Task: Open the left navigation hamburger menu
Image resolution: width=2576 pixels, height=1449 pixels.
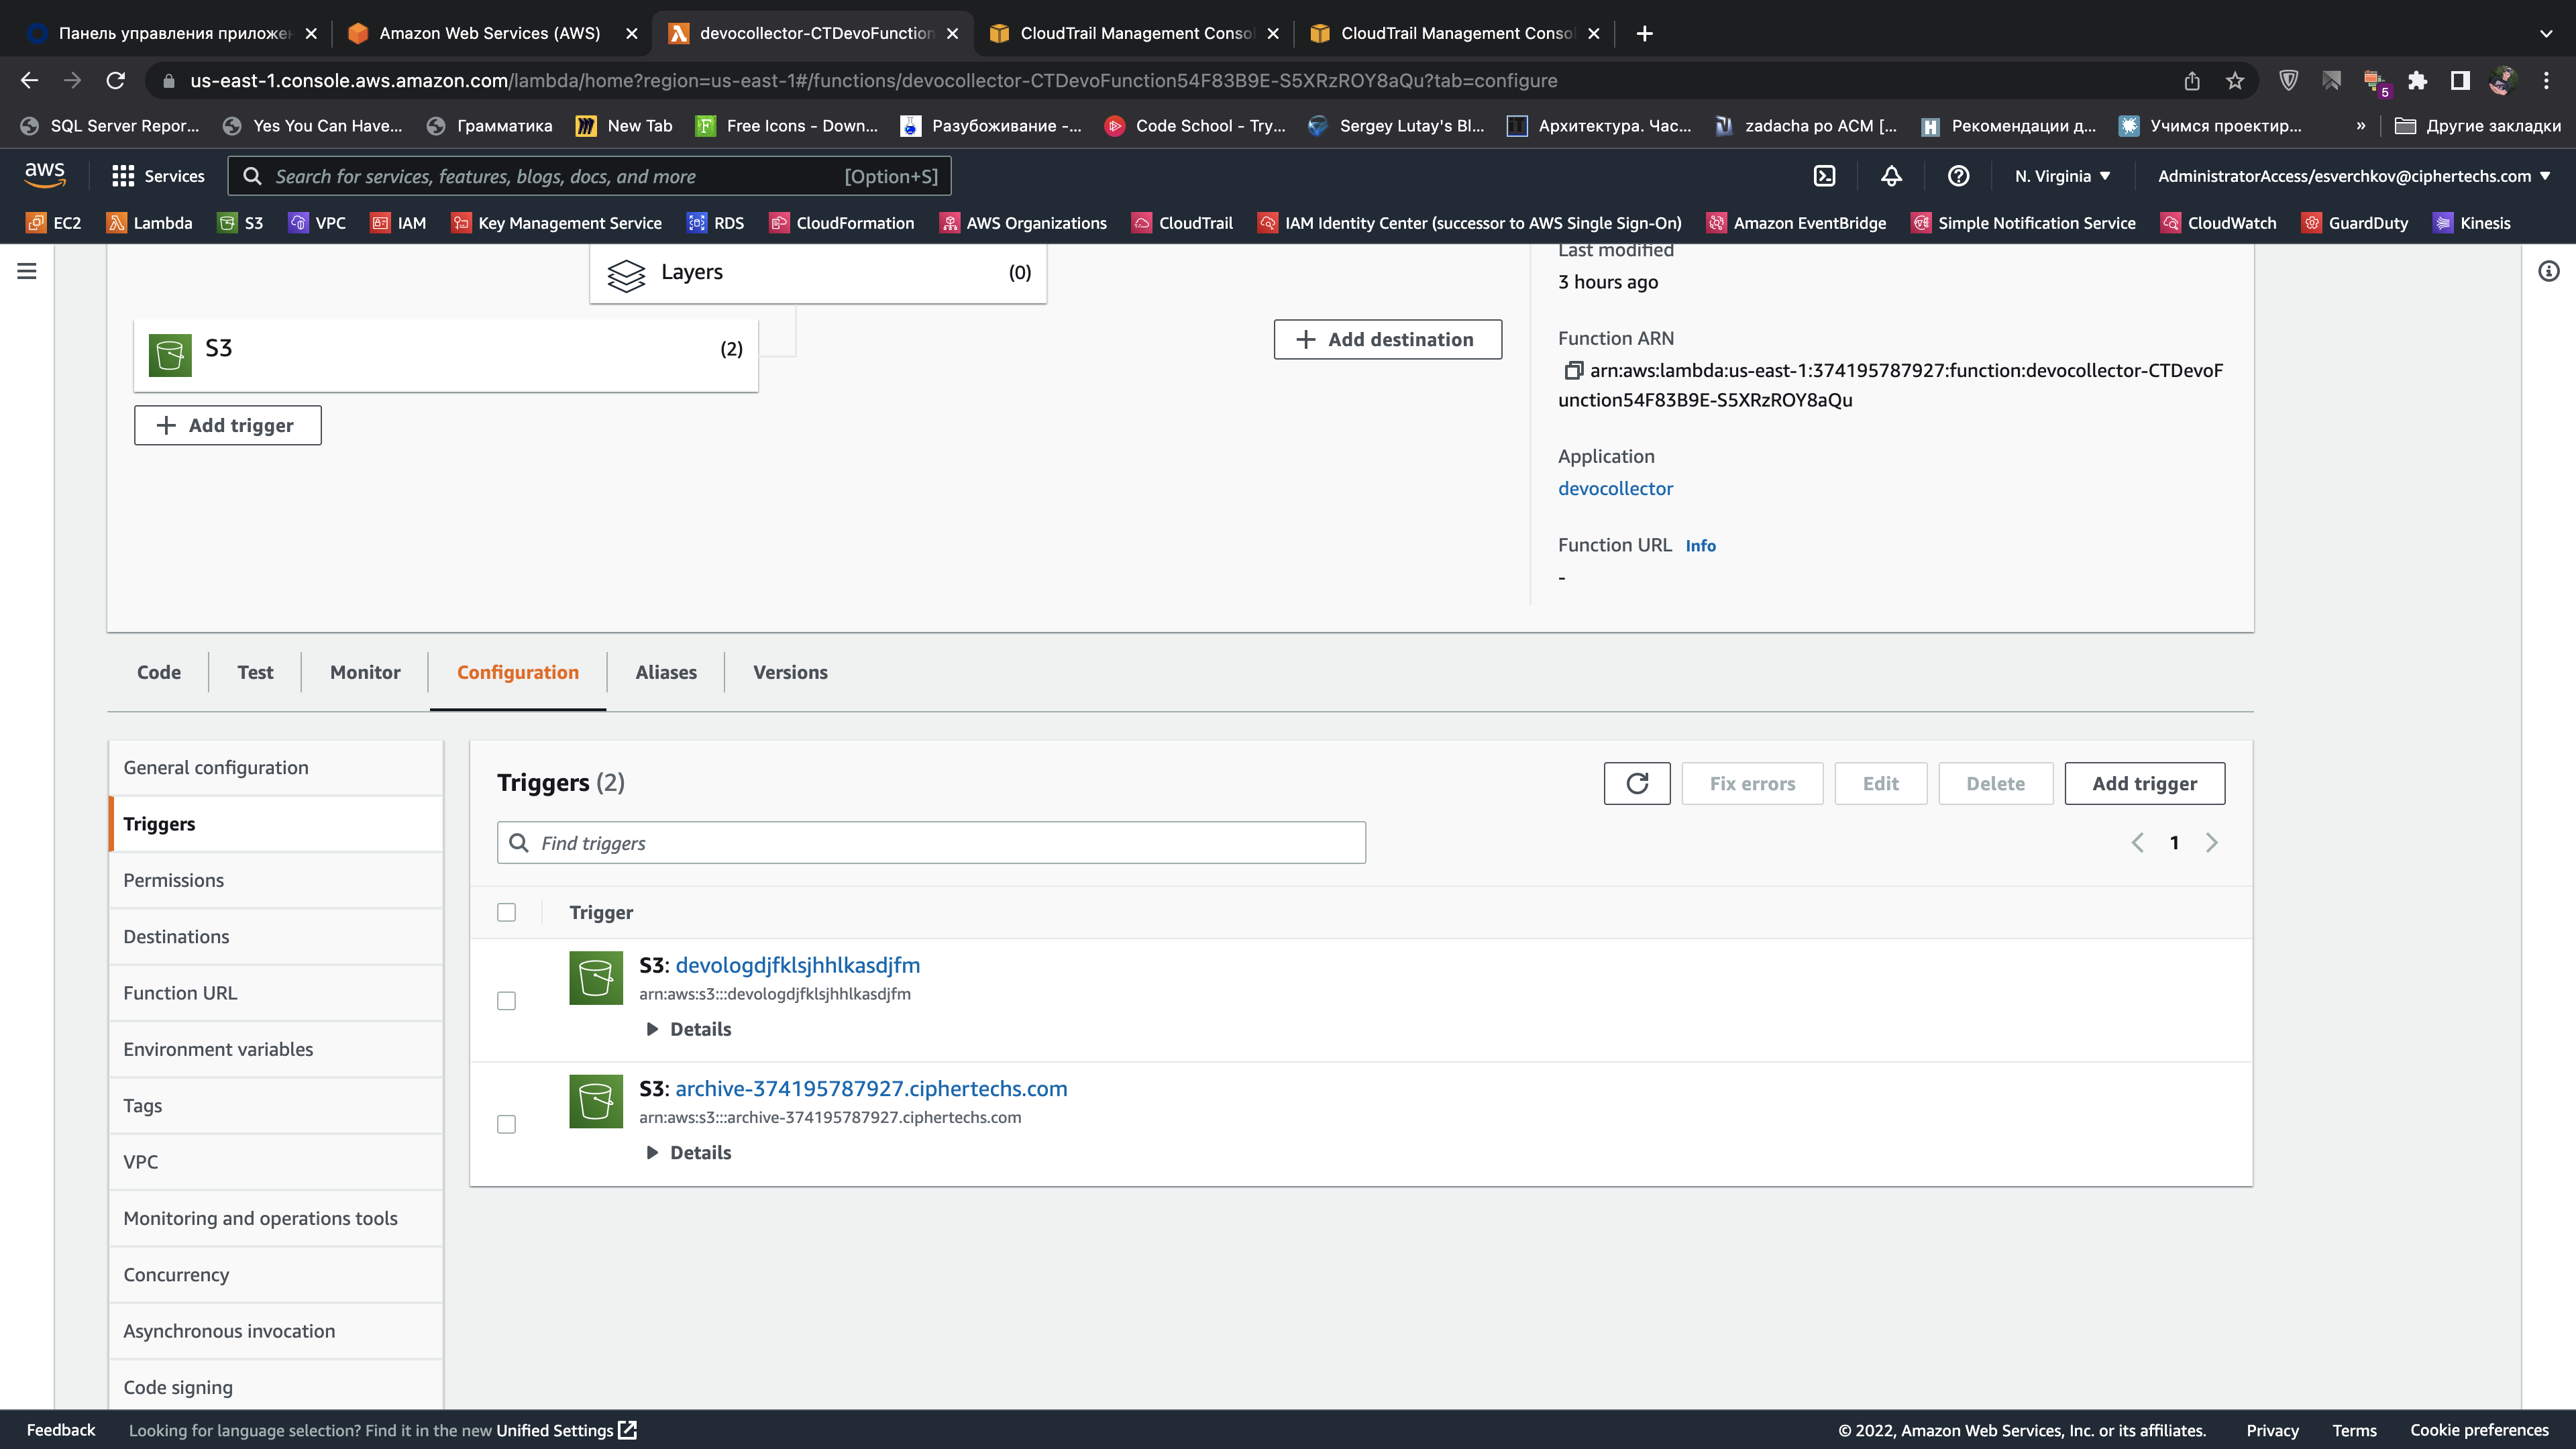Action: pyautogui.click(x=27, y=271)
